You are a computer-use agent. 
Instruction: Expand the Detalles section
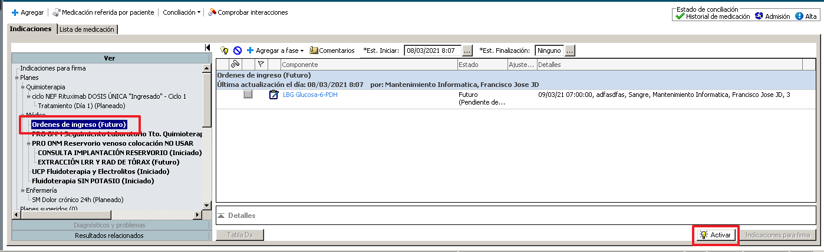(x=222, y=216)
